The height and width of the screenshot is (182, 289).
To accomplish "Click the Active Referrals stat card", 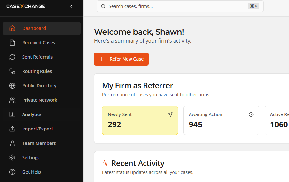I will [x=277, y=120].
